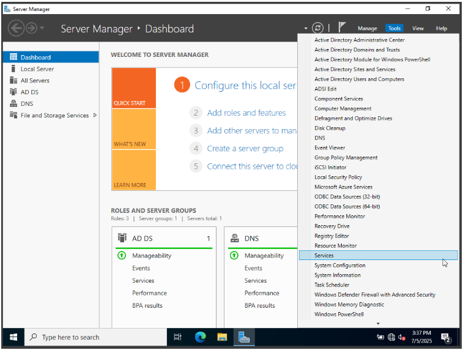
Task: Click the Server Manager title bar icon
Action: click(x=7, y=9)
